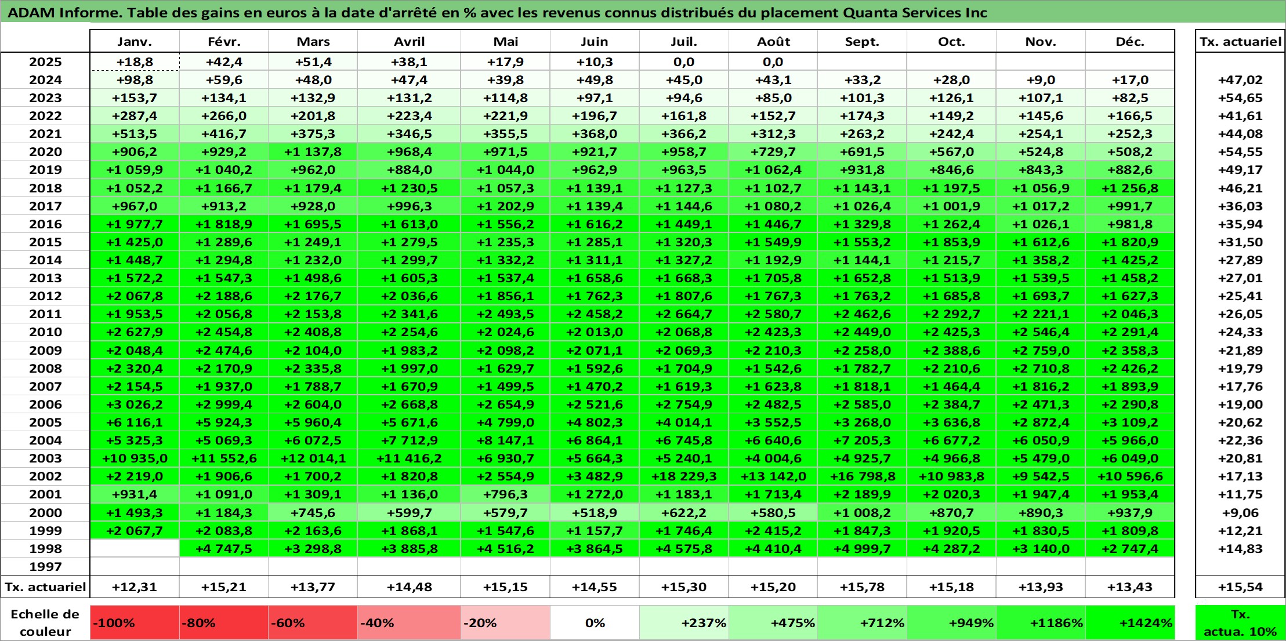Click the +237% pale green swatch
The image size is (1286, 641).
684,623
